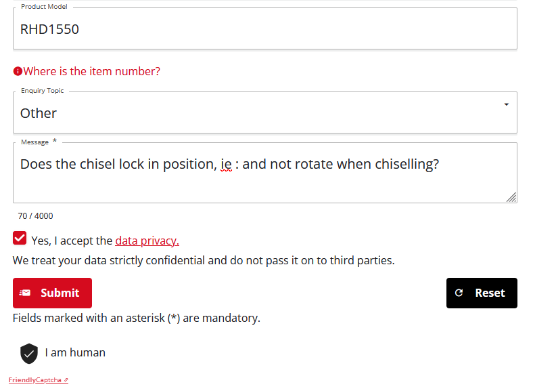Click the "I am human" verification label
This screenshot has height=391, width=533.
(75, 352)
